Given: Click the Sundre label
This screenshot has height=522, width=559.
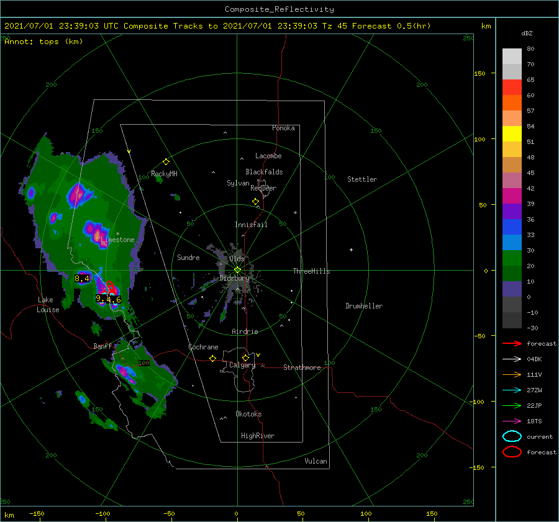Looking at the screenshot, I should click(189, 257).
